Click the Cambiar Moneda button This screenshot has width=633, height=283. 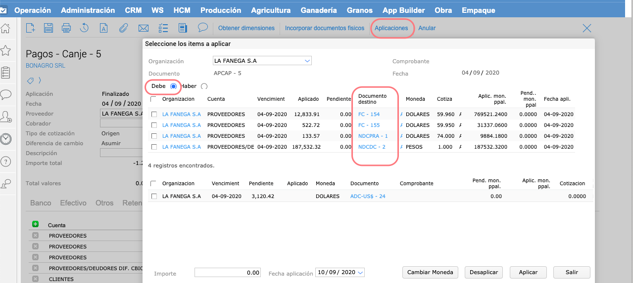430,272
